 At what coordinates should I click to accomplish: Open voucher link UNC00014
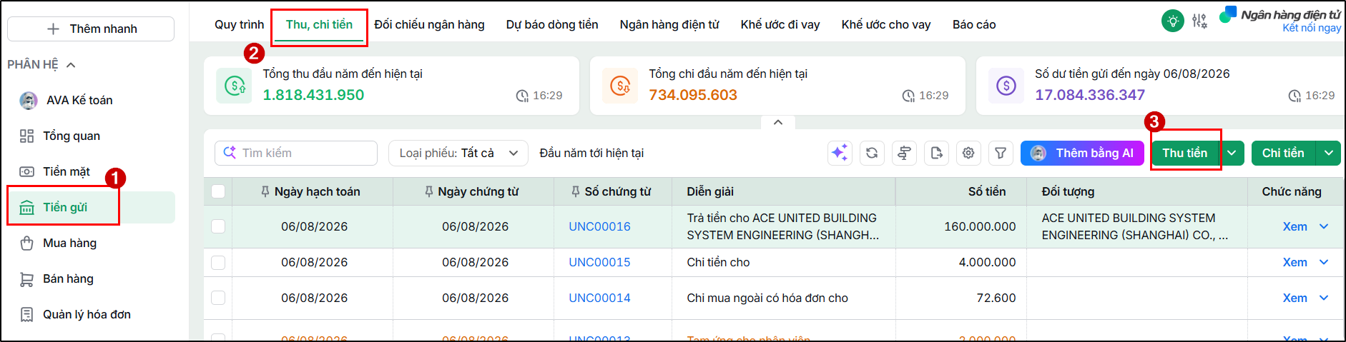[599, 298]
